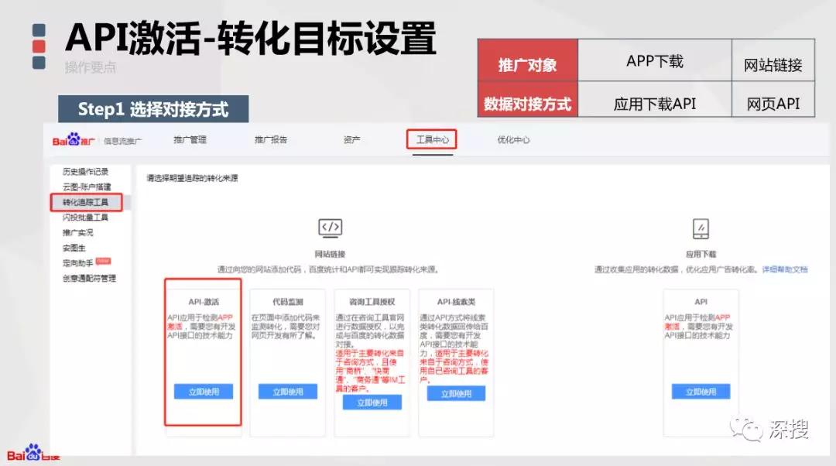Image resolution: width=836 pixels, height=466 pixels.
Task: Click the API-激活 card title
Action: coord(204,302)
